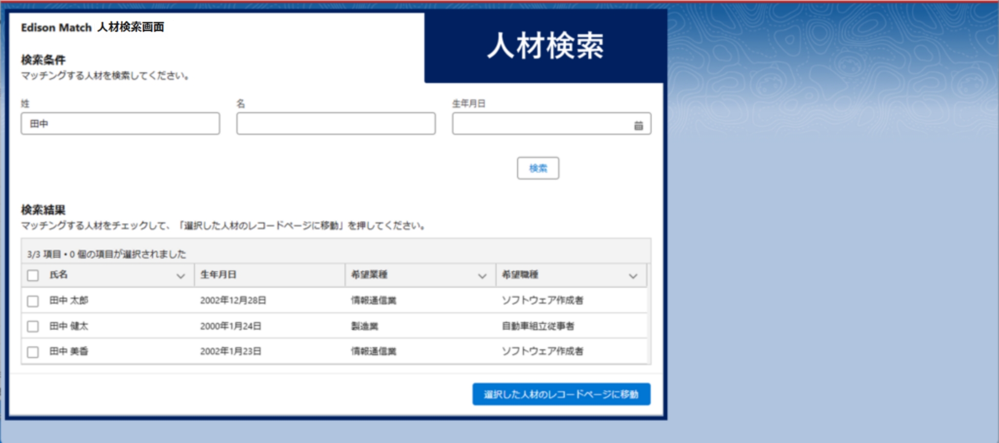Viewport: 999px width, 443px height.
Task: Tick the checkbox next to 田中 美香
Action: tap(33, 352)
